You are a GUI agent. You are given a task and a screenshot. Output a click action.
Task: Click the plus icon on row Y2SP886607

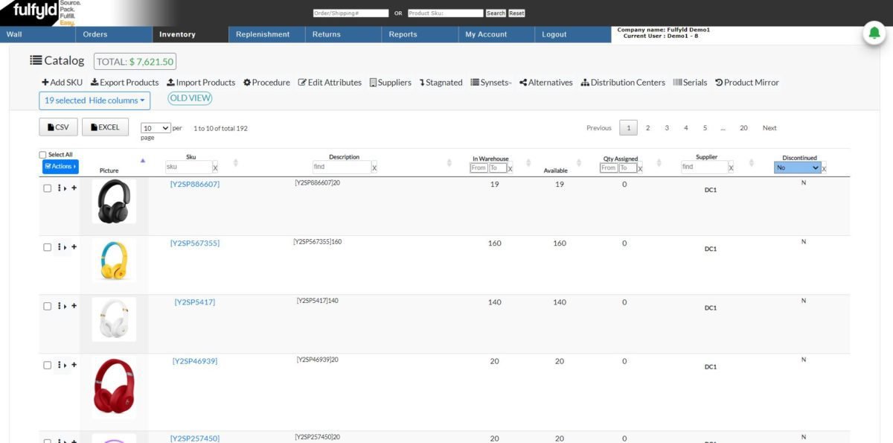pos(74,188)
